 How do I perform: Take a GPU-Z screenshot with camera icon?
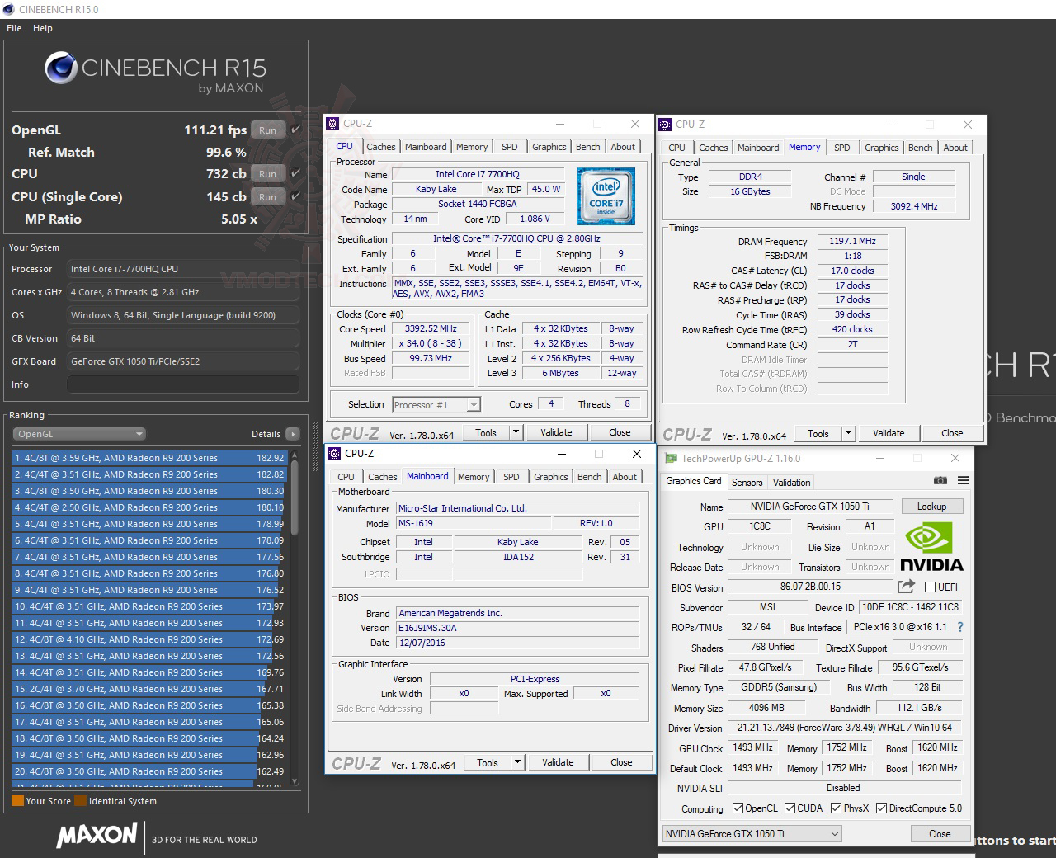tap(940, 481)
